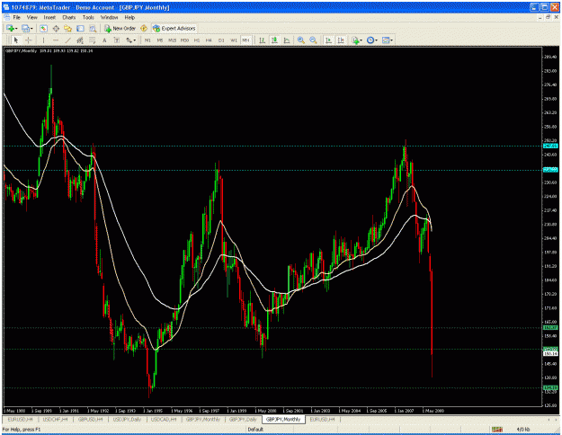The width and height of the screenshot is (562, 435).
Task: Open the Periodicity clock dropdown
Action: coord(372,40)
